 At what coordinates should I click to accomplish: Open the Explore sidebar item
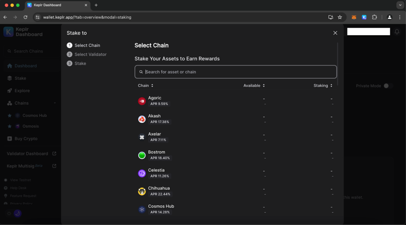[x=22, y=91]
